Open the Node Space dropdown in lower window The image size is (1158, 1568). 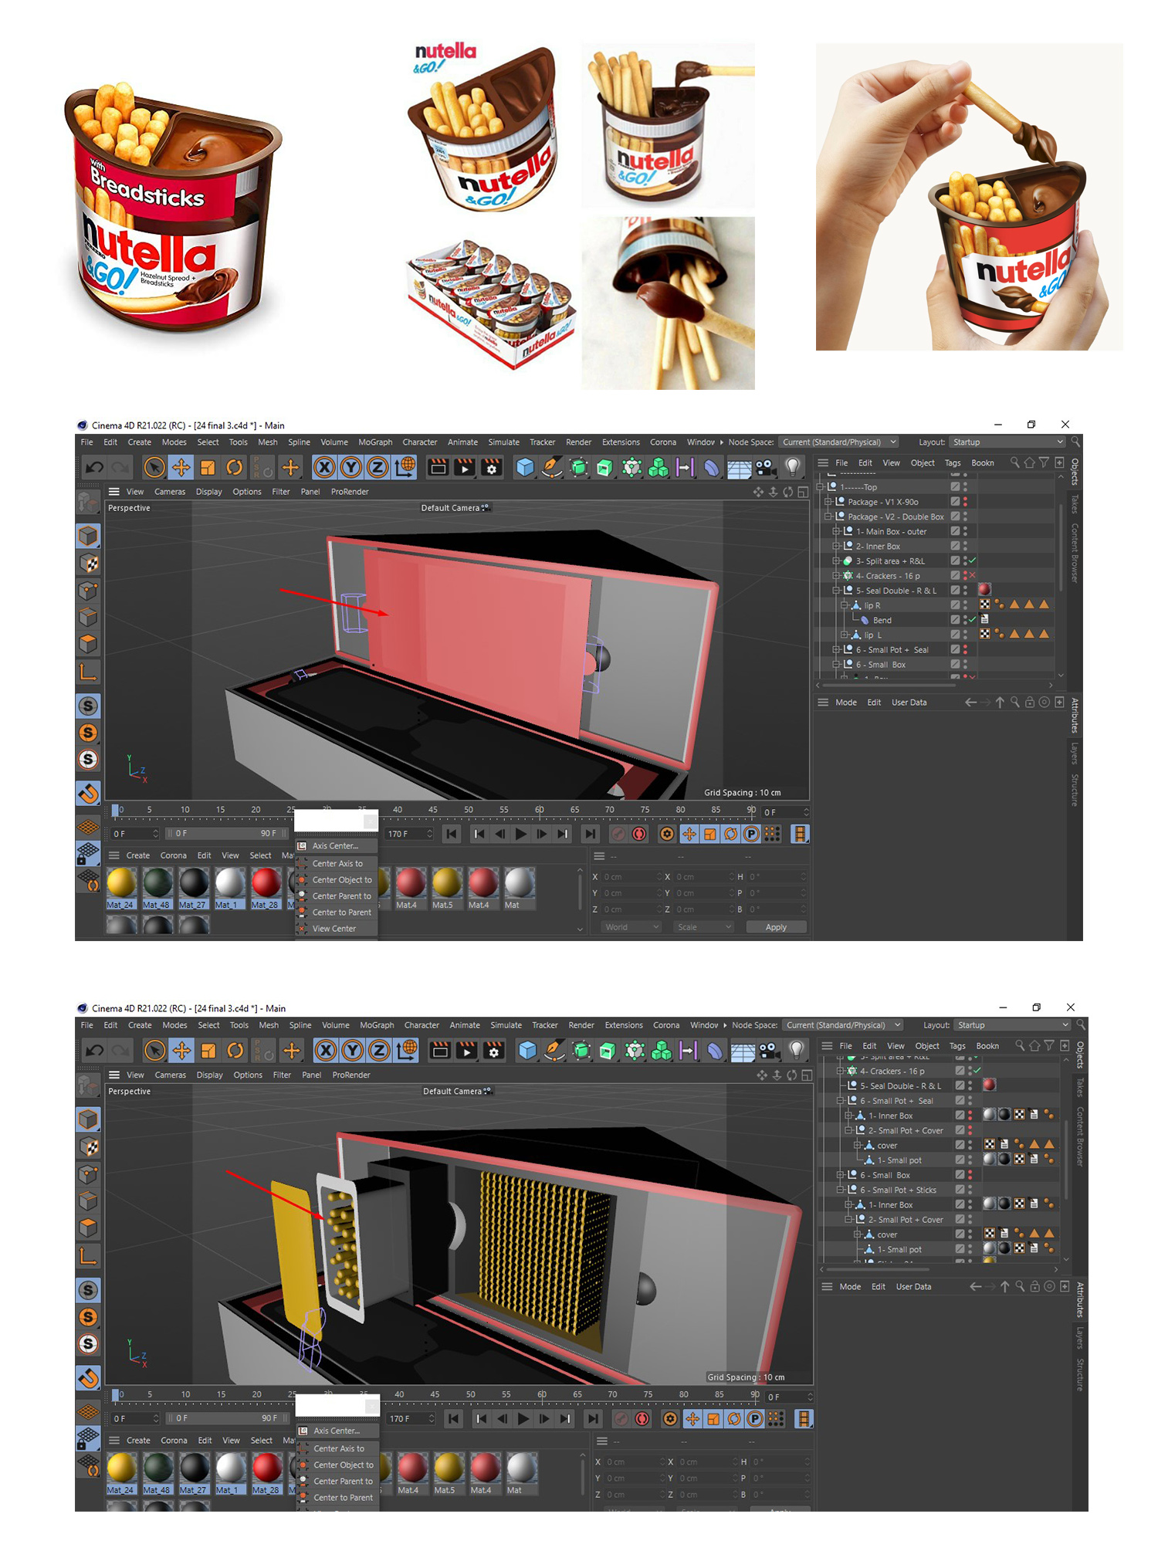coord(842,1025)
